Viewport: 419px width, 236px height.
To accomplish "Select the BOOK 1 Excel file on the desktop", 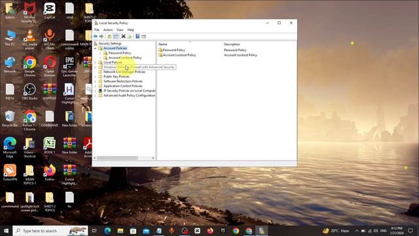I will pos(50,146).
